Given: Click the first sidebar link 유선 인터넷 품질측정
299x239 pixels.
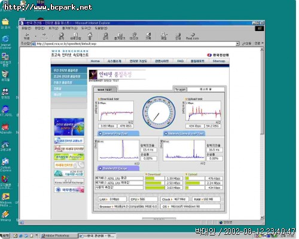Looking at the screenshot, I should (x=69, y=71).
